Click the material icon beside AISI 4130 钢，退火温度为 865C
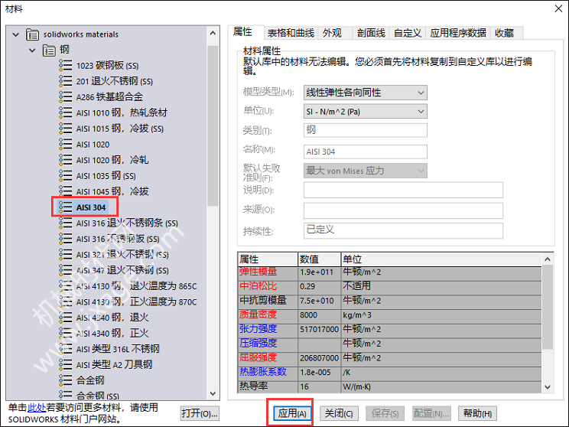This screenshot has width=569, height=427. [65, 285]
